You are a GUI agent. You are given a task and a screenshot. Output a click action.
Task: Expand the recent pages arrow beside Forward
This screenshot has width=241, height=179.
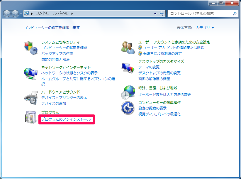21,14
